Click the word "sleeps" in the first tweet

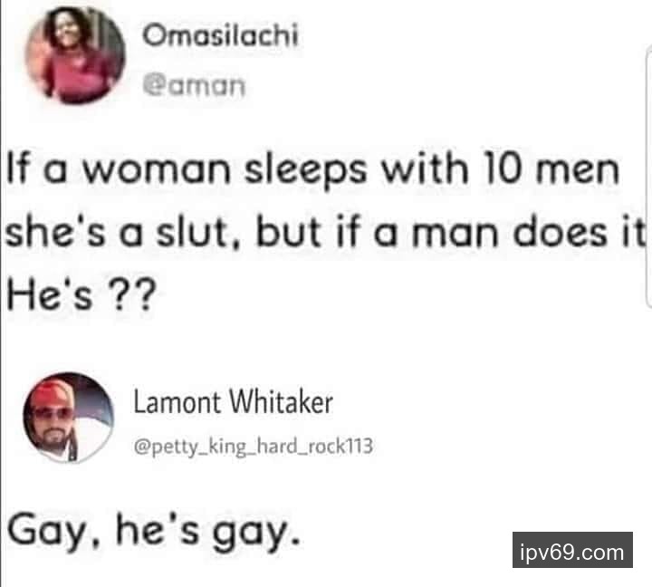(x=306, y=172)
